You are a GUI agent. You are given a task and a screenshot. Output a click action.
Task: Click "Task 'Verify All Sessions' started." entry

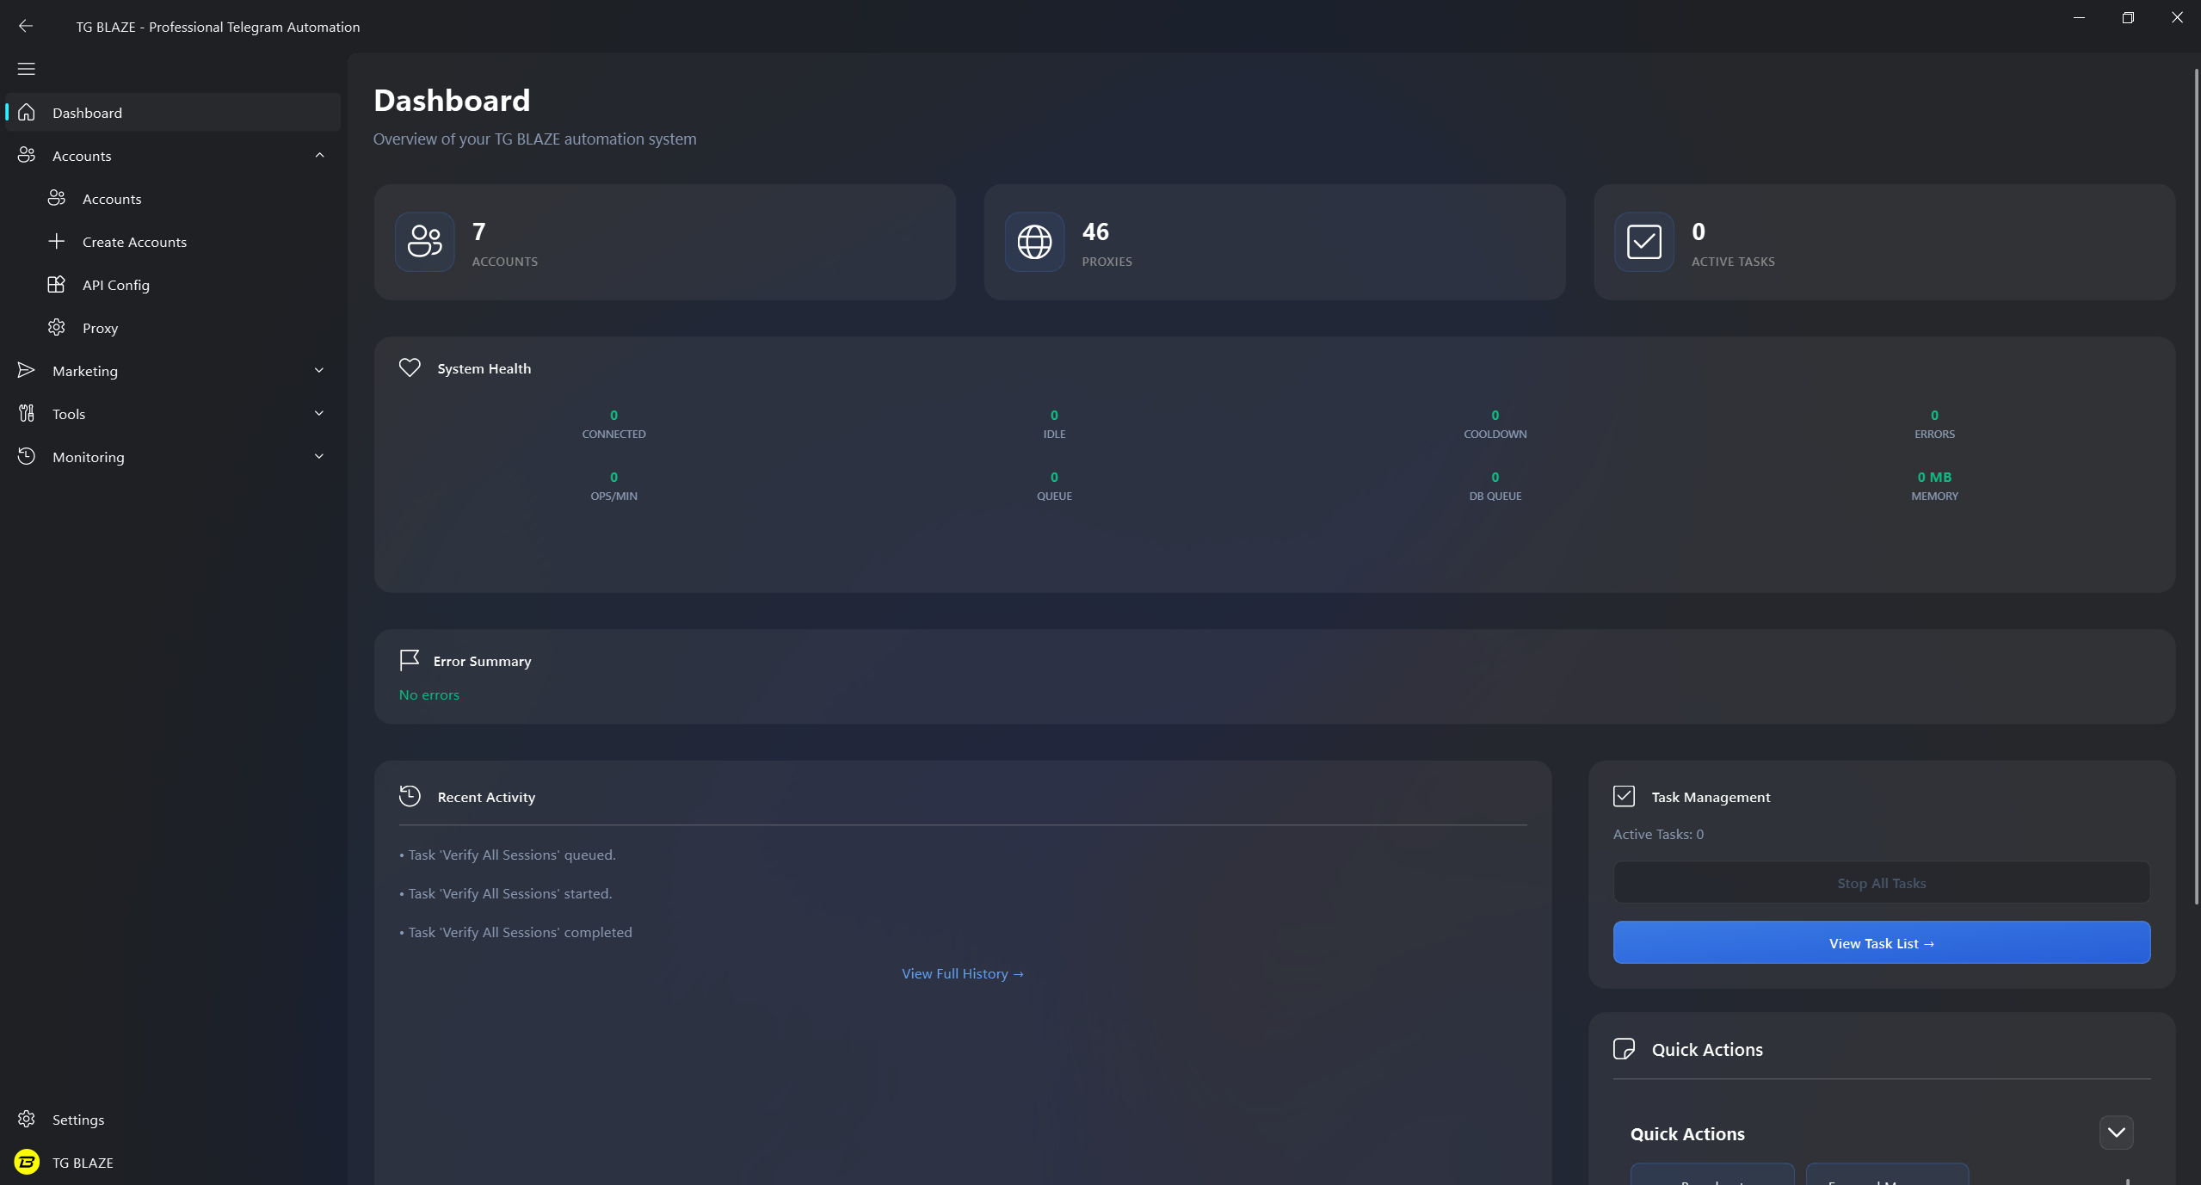coord(506,893)
